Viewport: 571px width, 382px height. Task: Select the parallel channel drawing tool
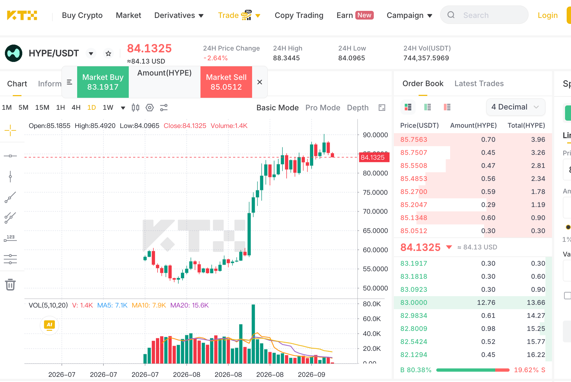pos(10,218)
